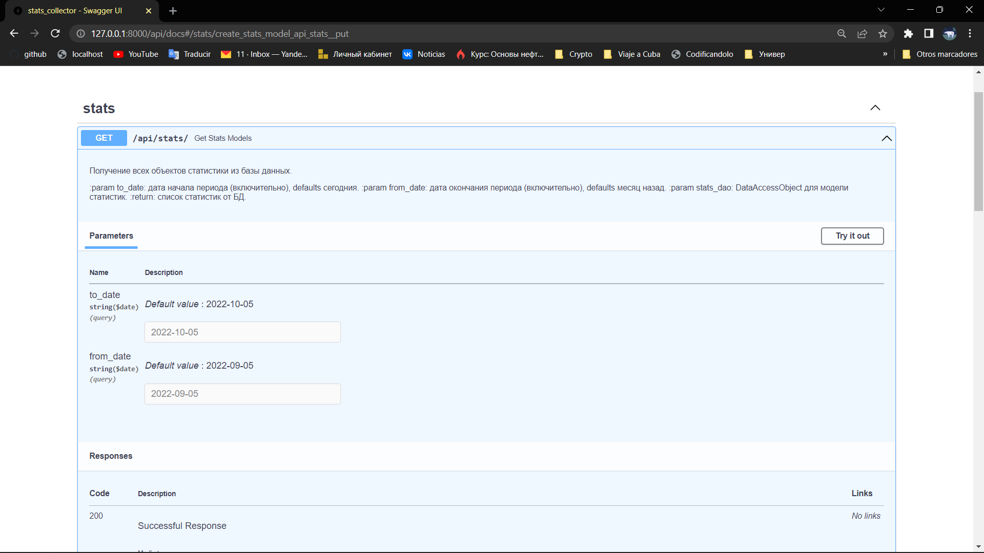Bookmark this page via the star icon
Viewport: 984px width, 553px height.
883,33
